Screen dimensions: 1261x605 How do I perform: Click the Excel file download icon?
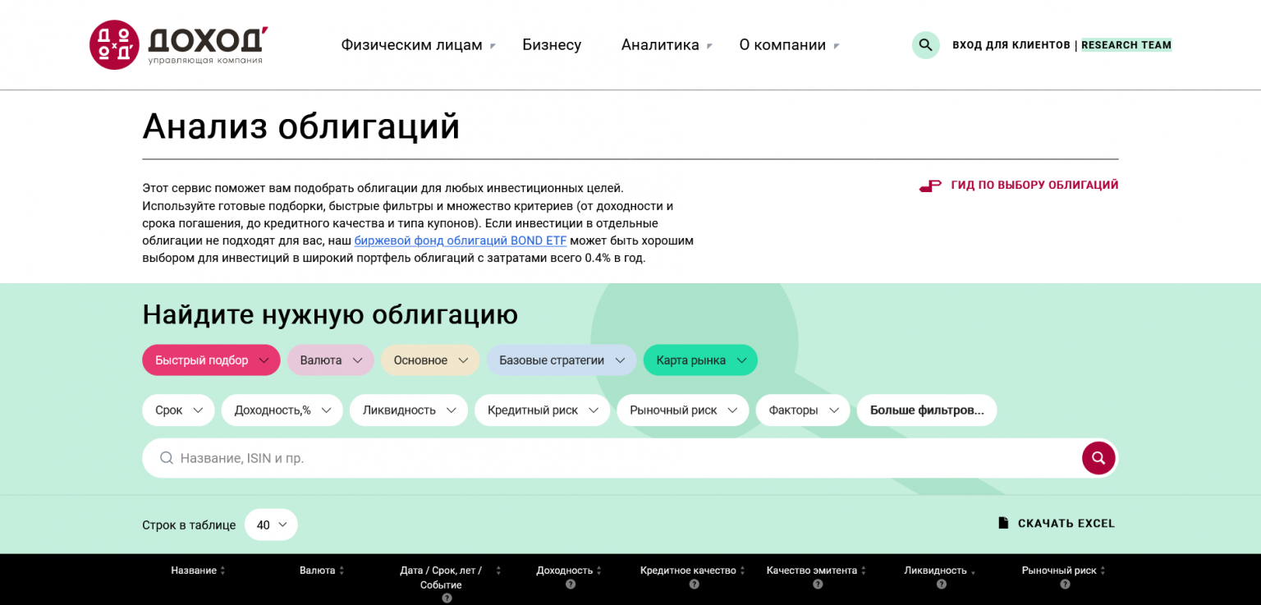pyautogui.click(x=1003, y=524)
